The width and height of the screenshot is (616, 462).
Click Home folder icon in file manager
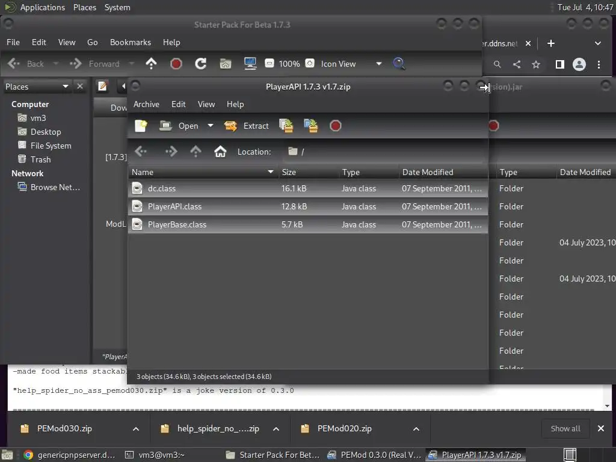[226, 64]
